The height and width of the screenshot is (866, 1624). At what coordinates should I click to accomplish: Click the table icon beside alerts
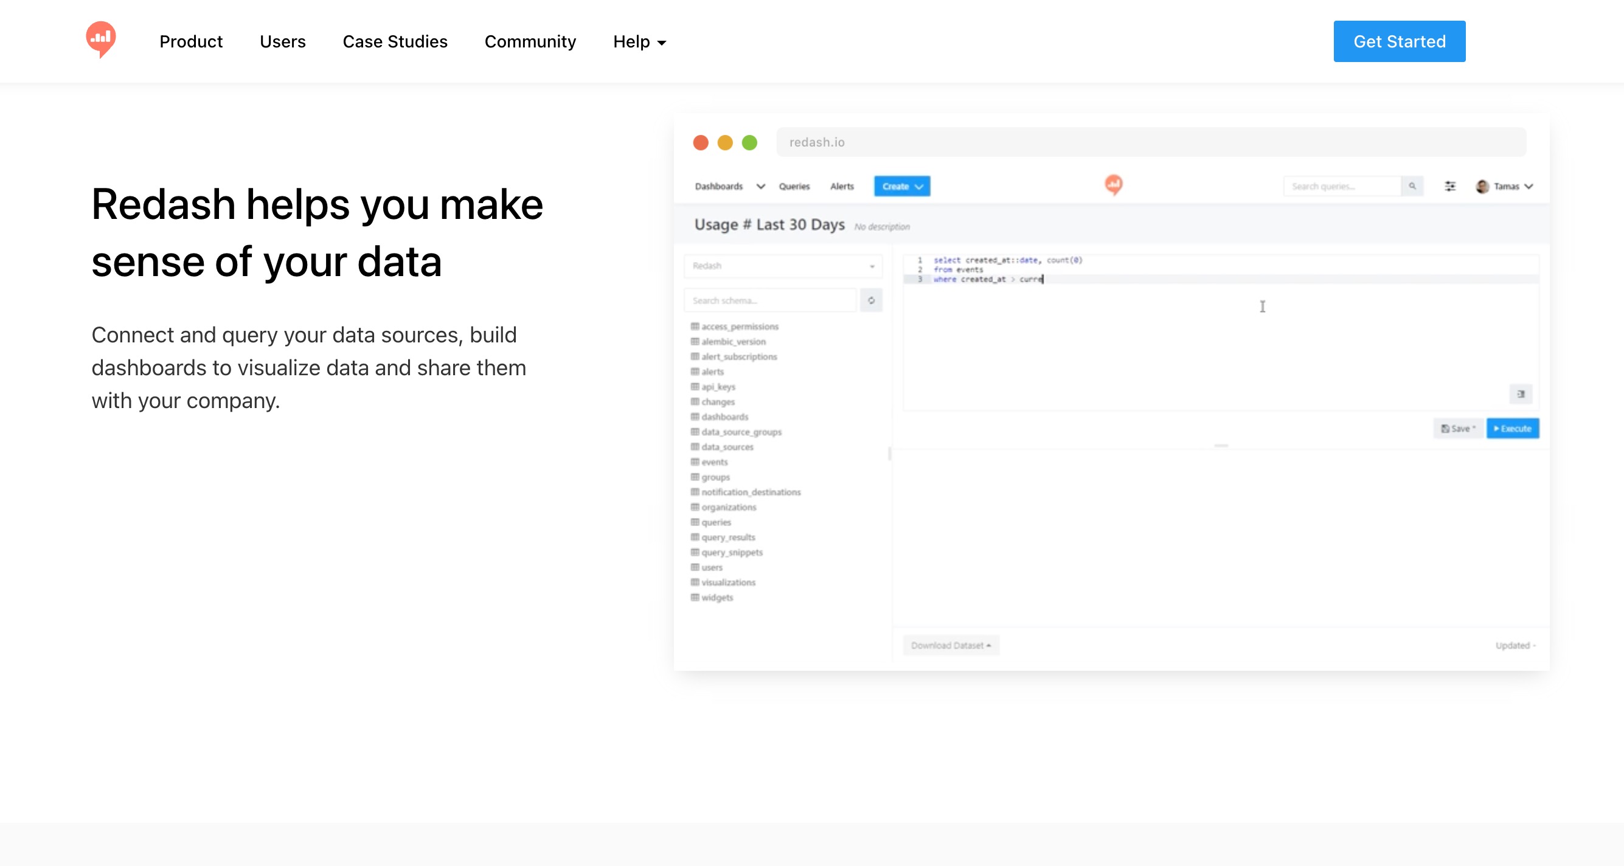[695, 372]
